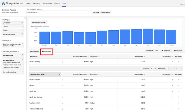Add divorce attorney to plan
The image size is (185, 110).
pyautogui.click(x=178, y=61)
